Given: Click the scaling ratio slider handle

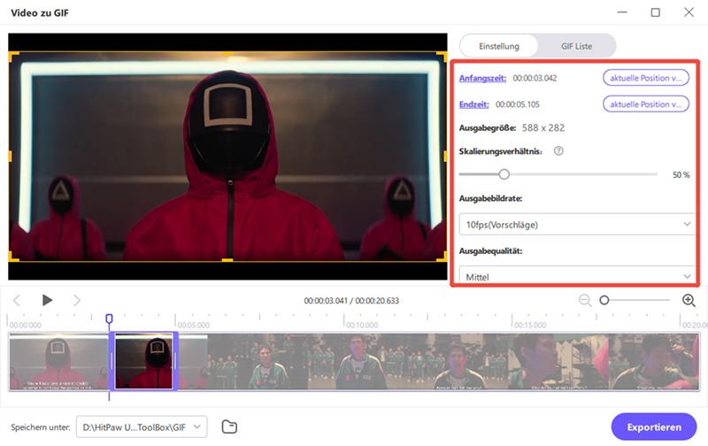Looking at the screenshot, I should (504, 174).
